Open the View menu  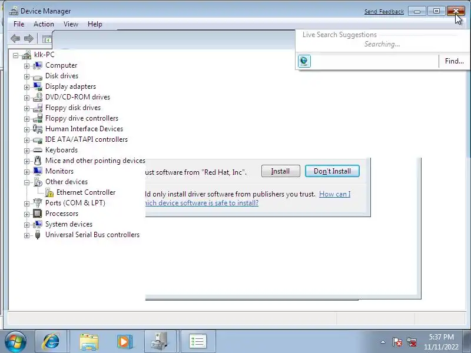71,24
